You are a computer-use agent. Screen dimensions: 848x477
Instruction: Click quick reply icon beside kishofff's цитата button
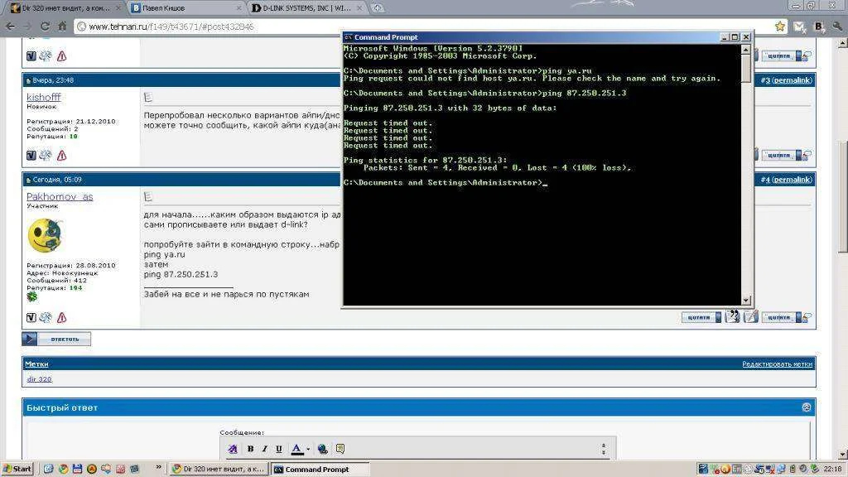coord(807,155)
